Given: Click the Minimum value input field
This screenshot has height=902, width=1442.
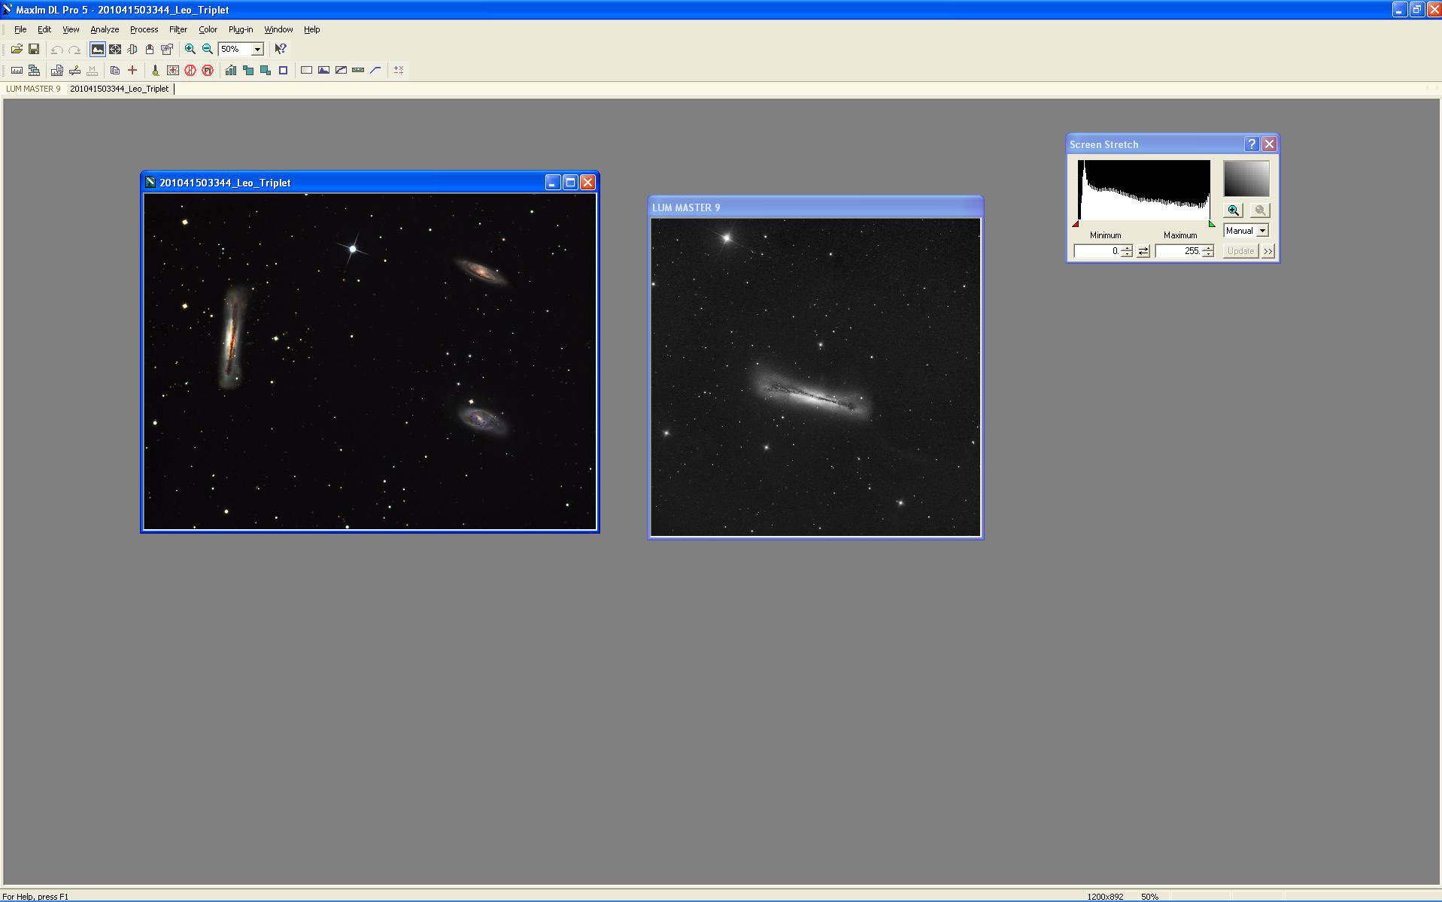Looking at the screenshot, I should pyautogui.click(x=1097, y=251).
